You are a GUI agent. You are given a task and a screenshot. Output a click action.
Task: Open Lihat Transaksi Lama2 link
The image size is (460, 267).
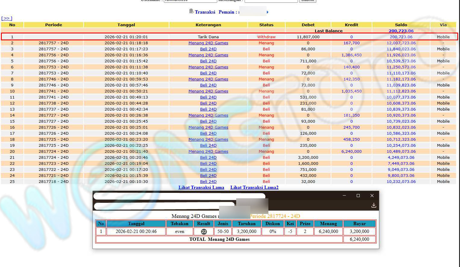(254, 187)
